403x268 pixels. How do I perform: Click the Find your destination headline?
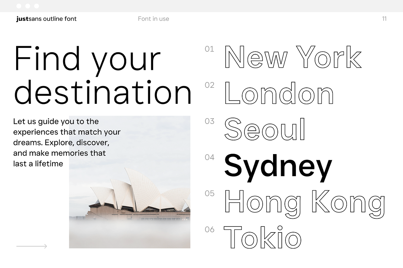tap(102, 75)
